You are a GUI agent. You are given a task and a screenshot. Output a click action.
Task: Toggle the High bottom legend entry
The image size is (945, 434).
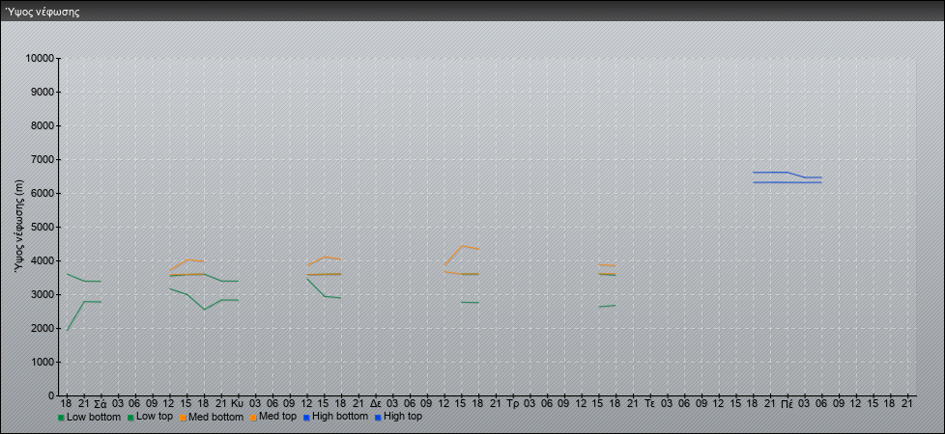[335, 417]
